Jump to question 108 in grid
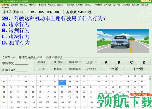 tap(55, 104)
